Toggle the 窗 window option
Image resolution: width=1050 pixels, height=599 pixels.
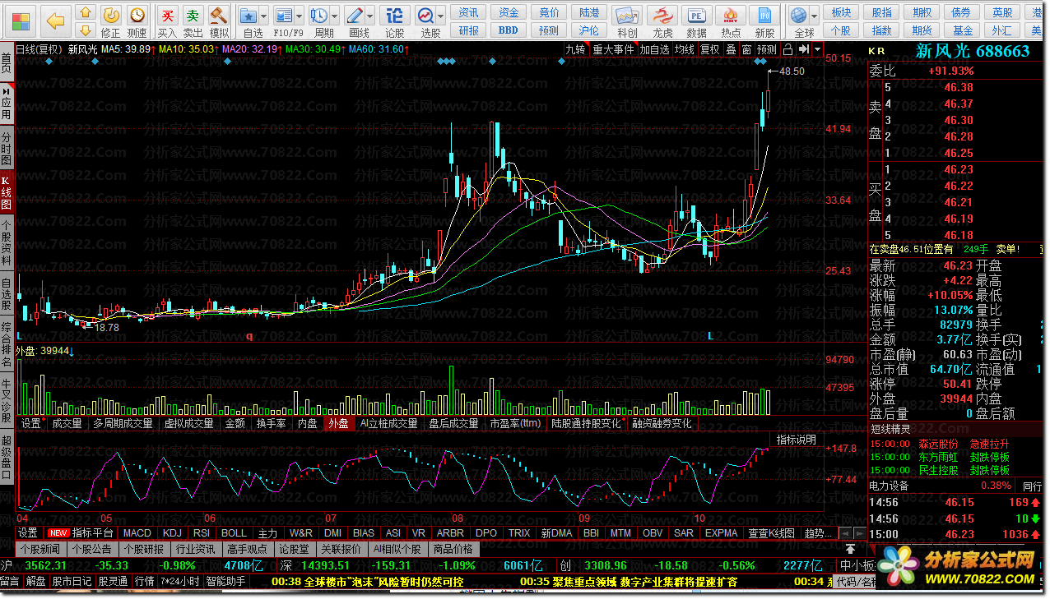tap(746, 49)
